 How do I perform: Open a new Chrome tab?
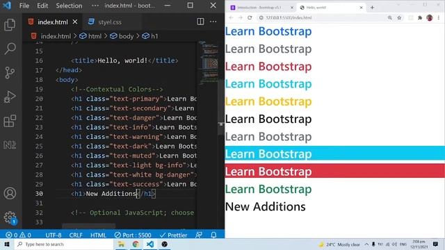click(372, 8)
